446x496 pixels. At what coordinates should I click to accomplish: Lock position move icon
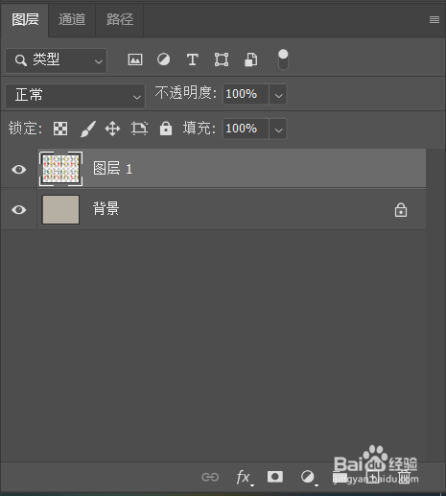click(x=112, y=129)
